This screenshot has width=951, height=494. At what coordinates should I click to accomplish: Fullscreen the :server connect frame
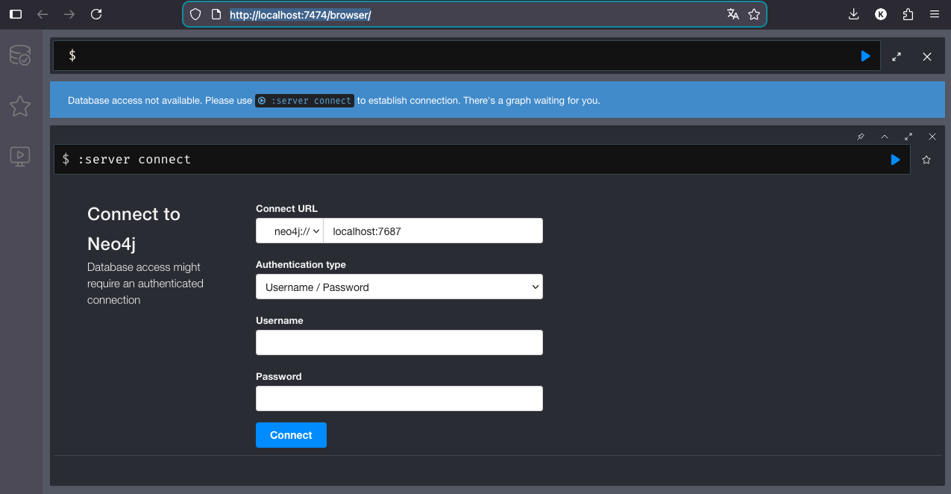point(908,137)
